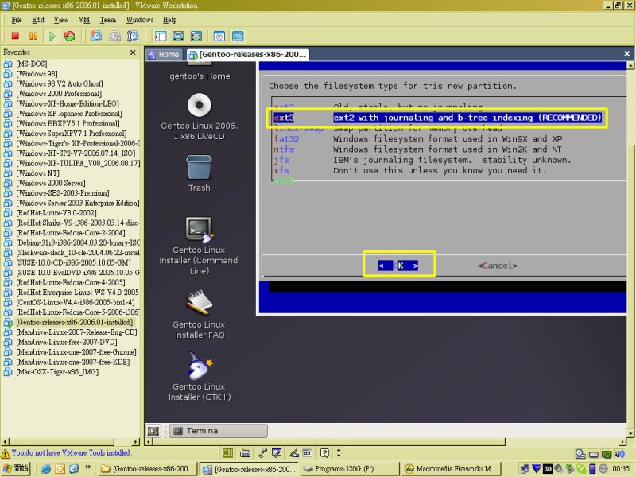Click the Revert to snapshot icon
The width and height of the screenshot is (636, 477).
tap(114, 36)
